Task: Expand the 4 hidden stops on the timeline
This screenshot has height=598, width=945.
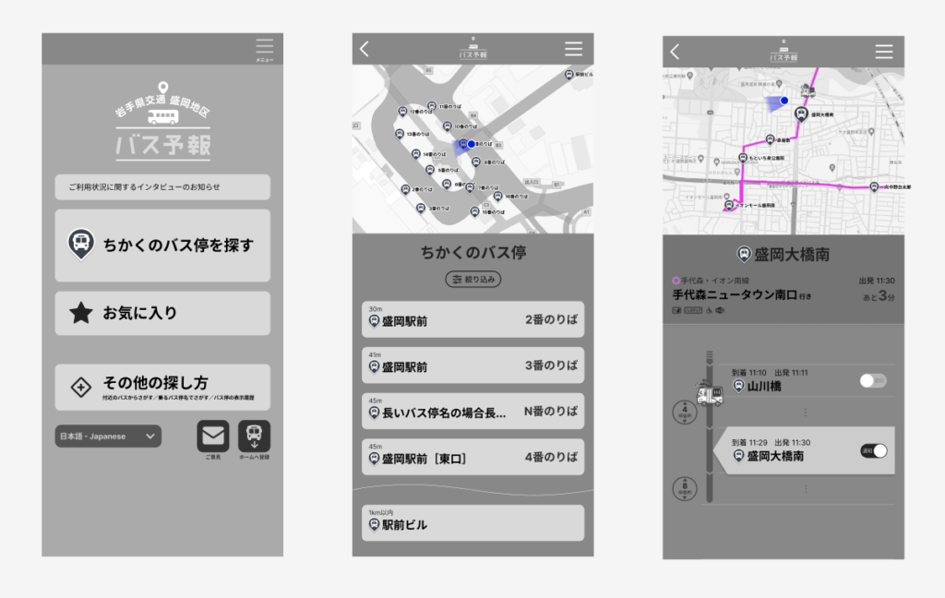Action: click(686, 413)
